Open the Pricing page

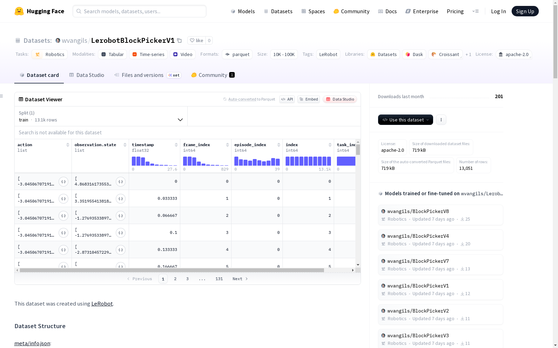pyautogui.click(x=455, y=11)
